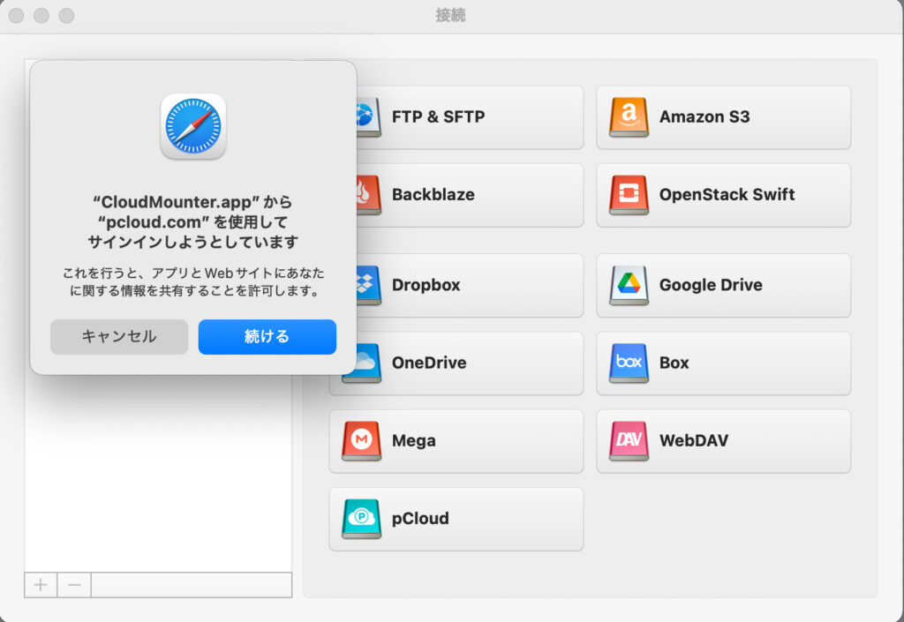
Task: Click the Amazon S3 drive icon
Action: [x=629, y=117]
